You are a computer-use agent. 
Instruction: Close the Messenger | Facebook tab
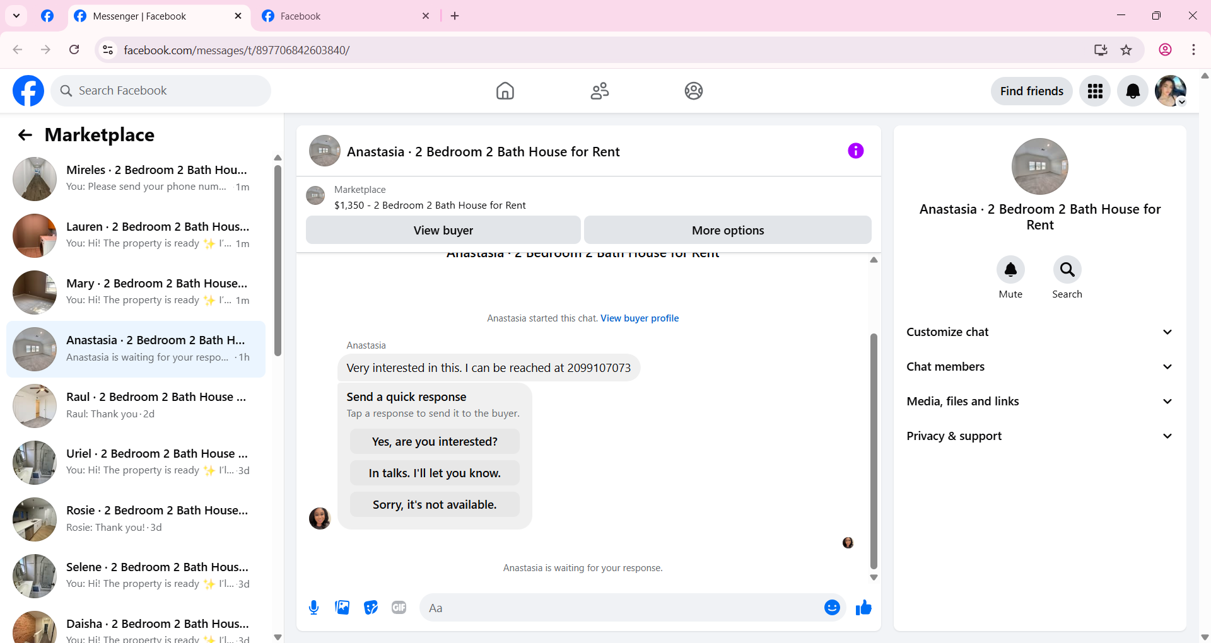click(238, 16)
